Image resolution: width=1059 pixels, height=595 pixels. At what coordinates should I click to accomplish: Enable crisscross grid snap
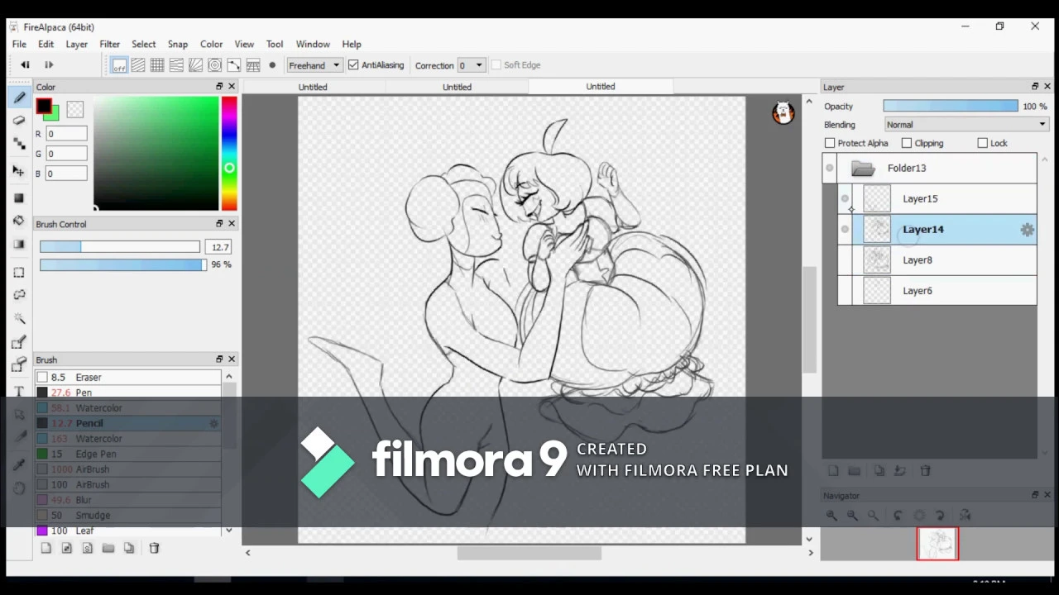(157, 65)
